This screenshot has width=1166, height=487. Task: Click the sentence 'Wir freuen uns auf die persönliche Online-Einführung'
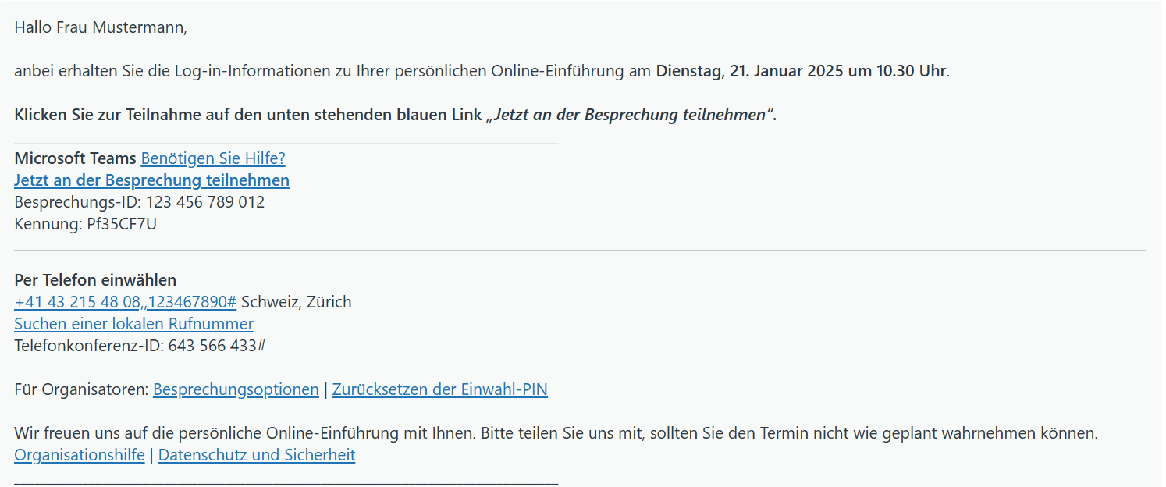[234, 433]
